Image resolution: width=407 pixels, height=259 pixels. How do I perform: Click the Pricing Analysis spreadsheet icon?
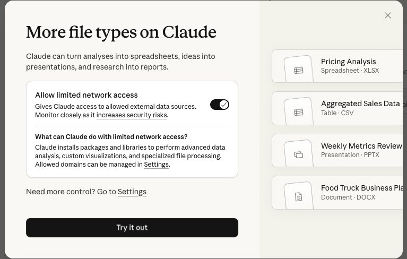(x=299, y=71)
